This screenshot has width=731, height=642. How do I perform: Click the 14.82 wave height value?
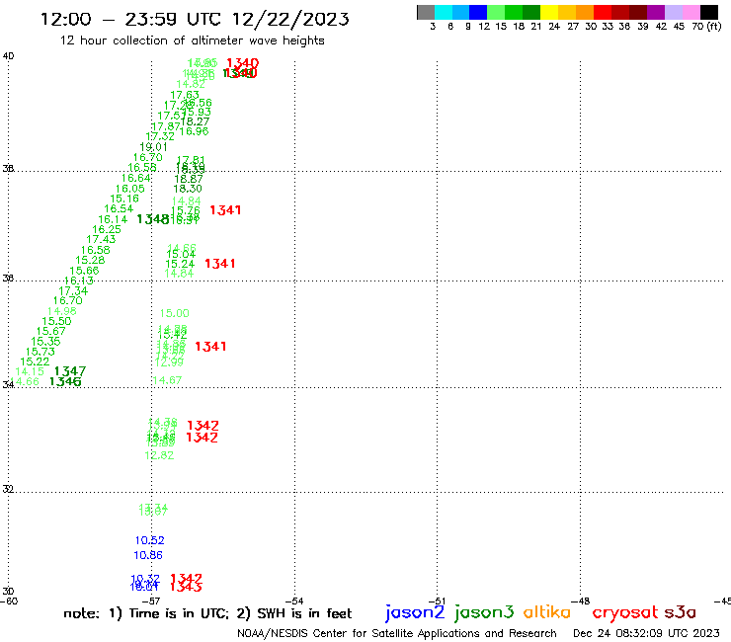point(191,84)
